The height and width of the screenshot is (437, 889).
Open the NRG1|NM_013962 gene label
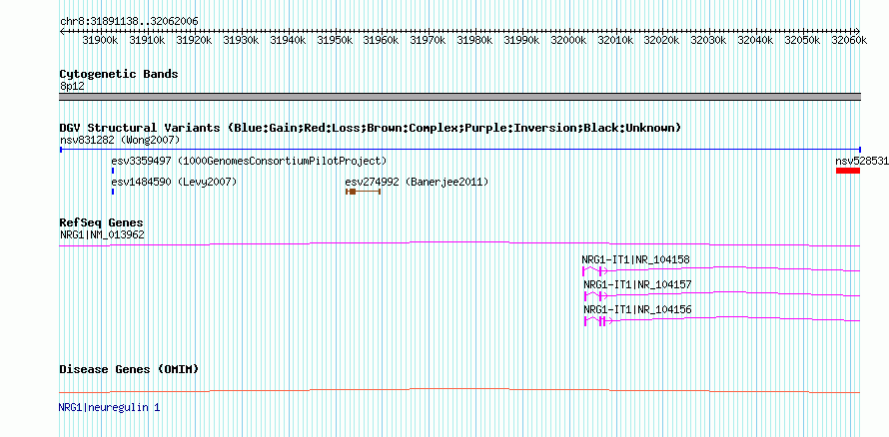pos(102,234)
